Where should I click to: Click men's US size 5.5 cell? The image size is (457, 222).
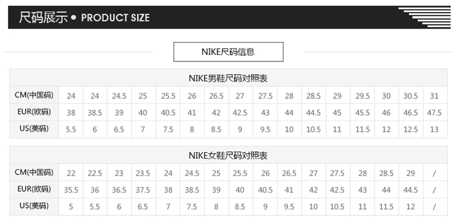(71, 130)
